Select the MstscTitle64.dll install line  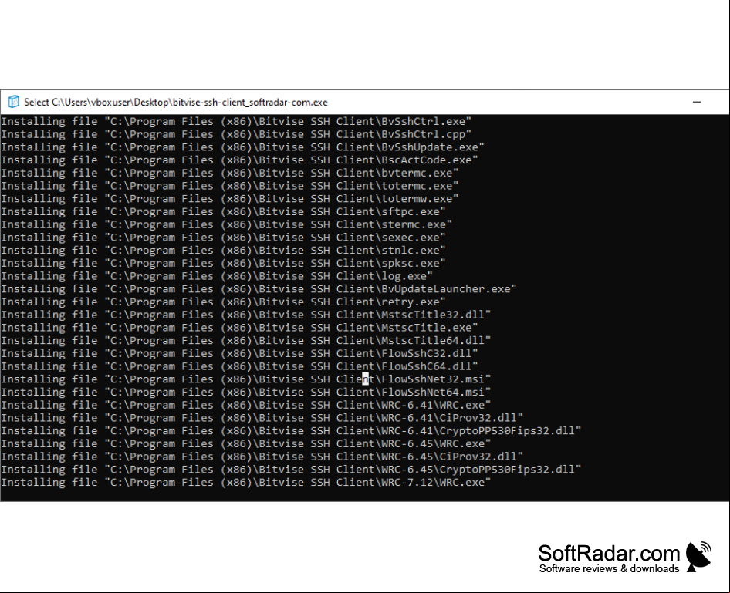click(x=246, y=340)
